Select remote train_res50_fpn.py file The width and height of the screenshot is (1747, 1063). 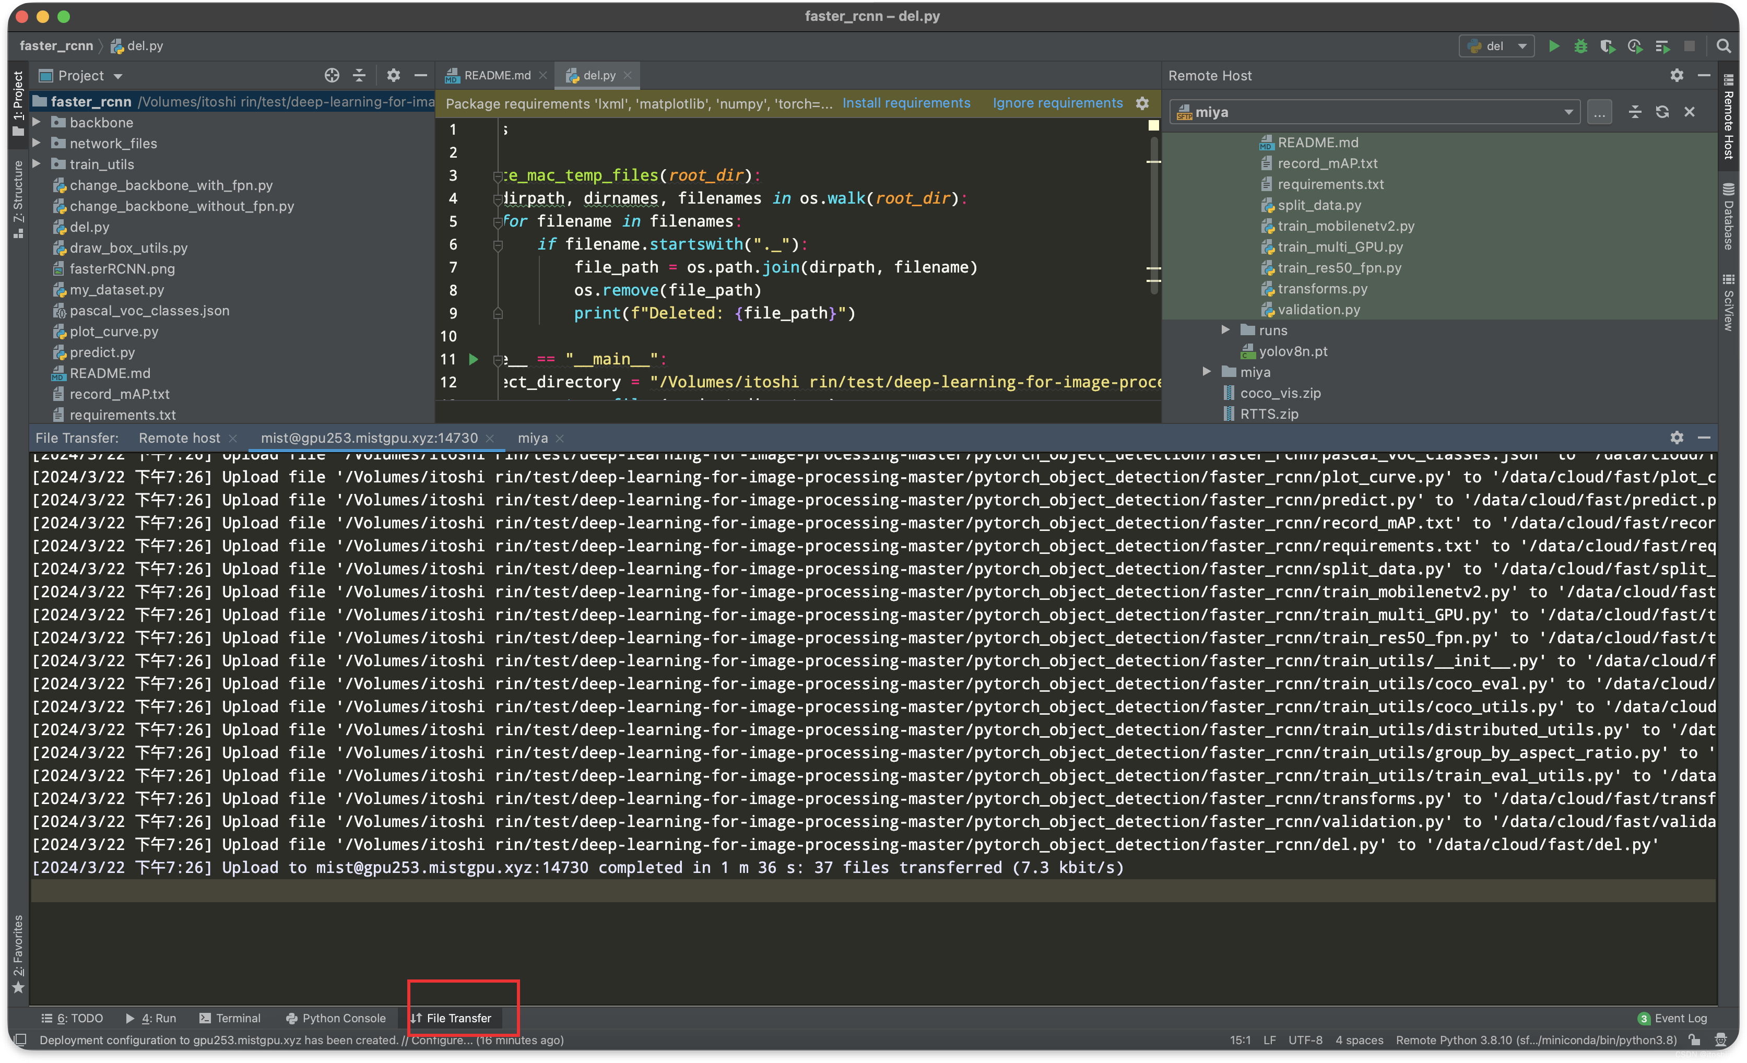(1339, 267)
